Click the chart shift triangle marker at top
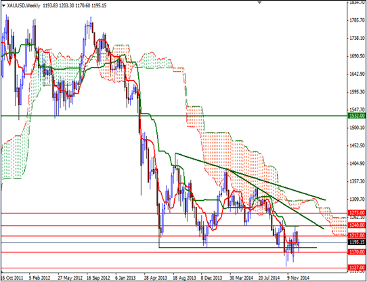The height and width of the screenshot is (282, 367). [259, 3]
